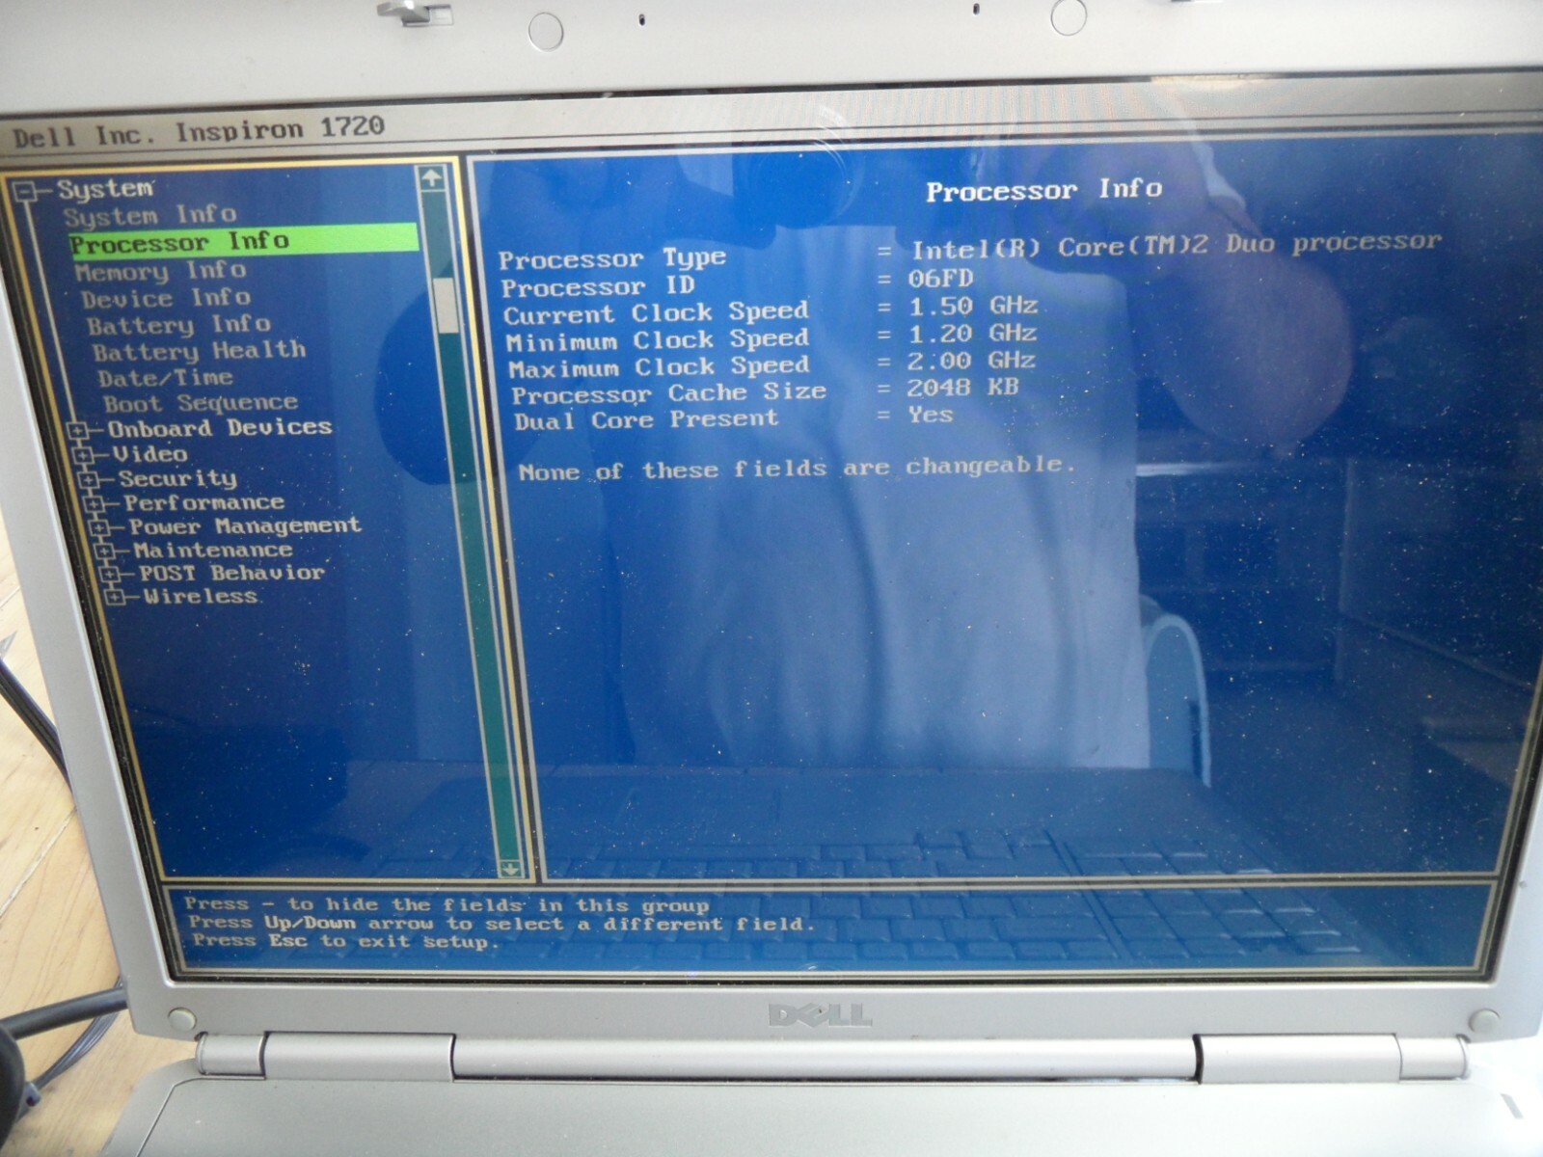1543x1157 pixels.
Task: Select System Info entry
Action: pos(150,215)
